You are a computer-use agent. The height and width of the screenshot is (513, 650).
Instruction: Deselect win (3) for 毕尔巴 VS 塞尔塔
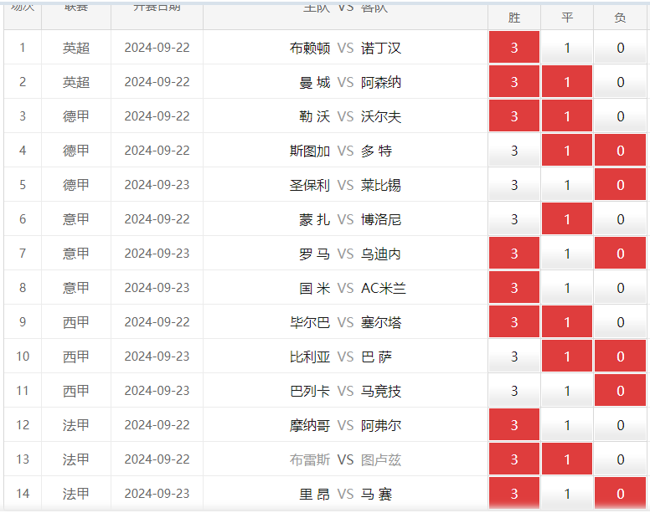tap(514, 322)
